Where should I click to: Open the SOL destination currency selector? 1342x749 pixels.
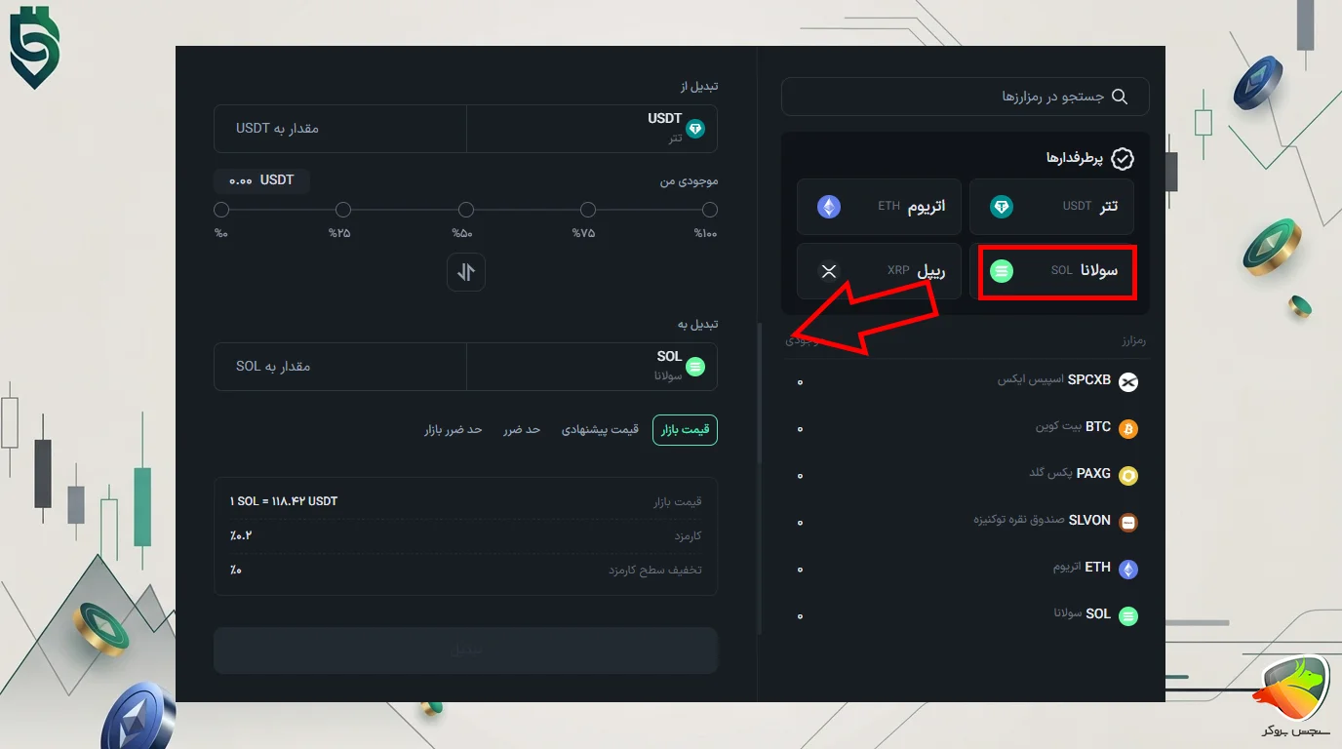592,367
